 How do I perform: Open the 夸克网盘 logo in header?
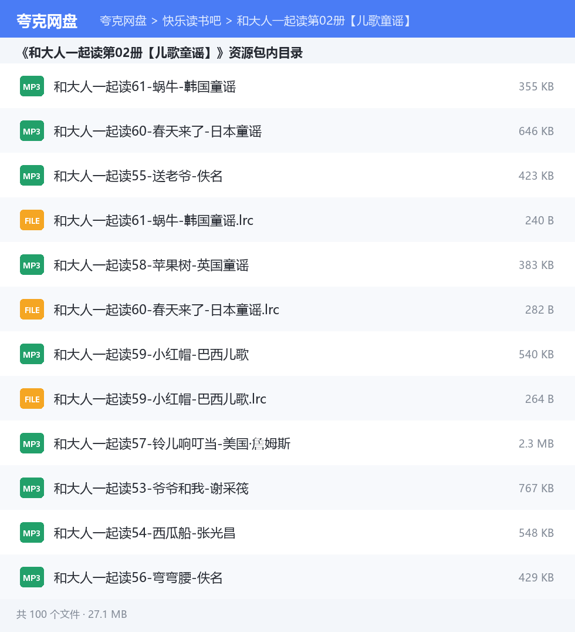[47, 21]
